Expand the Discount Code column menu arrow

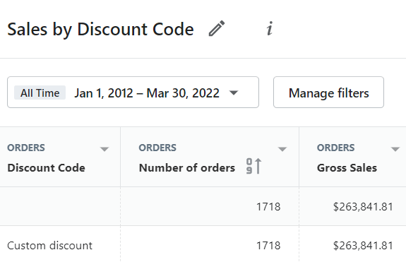105,149
